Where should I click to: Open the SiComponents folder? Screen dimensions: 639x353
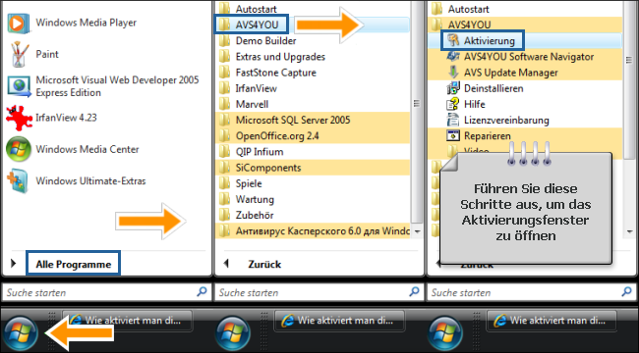312,168
